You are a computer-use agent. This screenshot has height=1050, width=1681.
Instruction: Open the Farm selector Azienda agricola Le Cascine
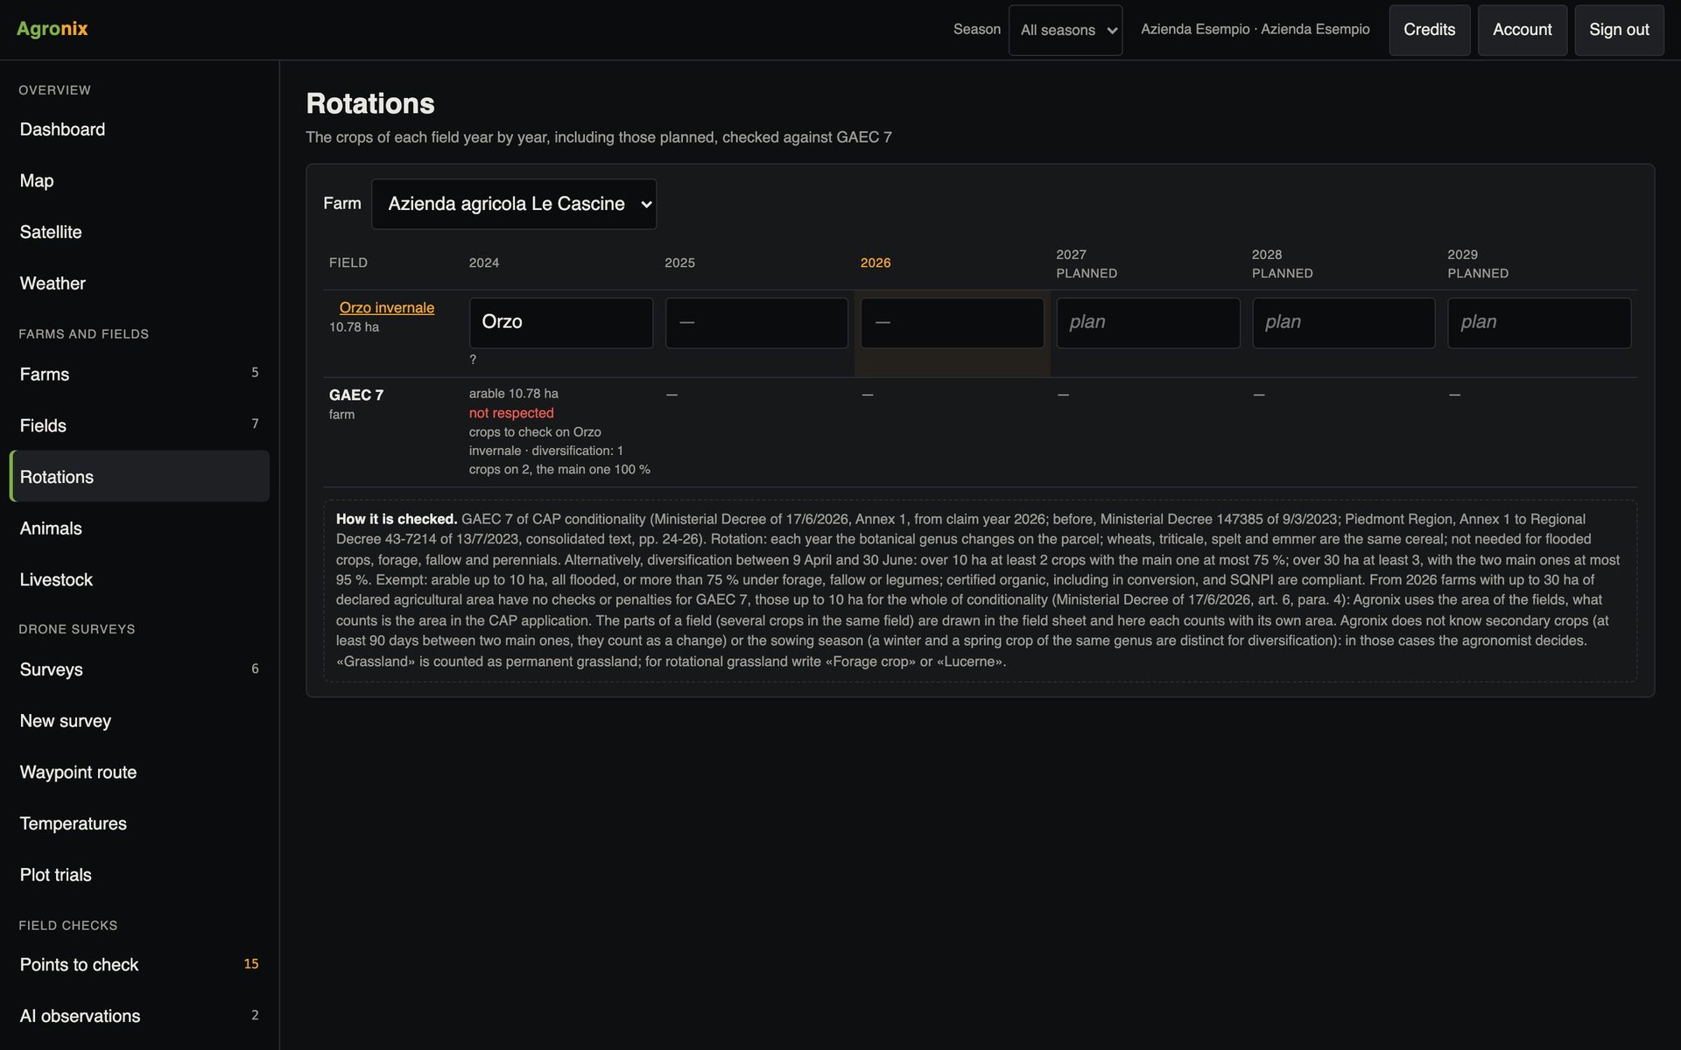pos(514,204)
